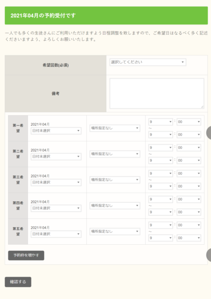Screen dimensions: 211x299
Task: Expand 第三希望 location dropdown '場所指定なし'
Action: tap(115, 180)
